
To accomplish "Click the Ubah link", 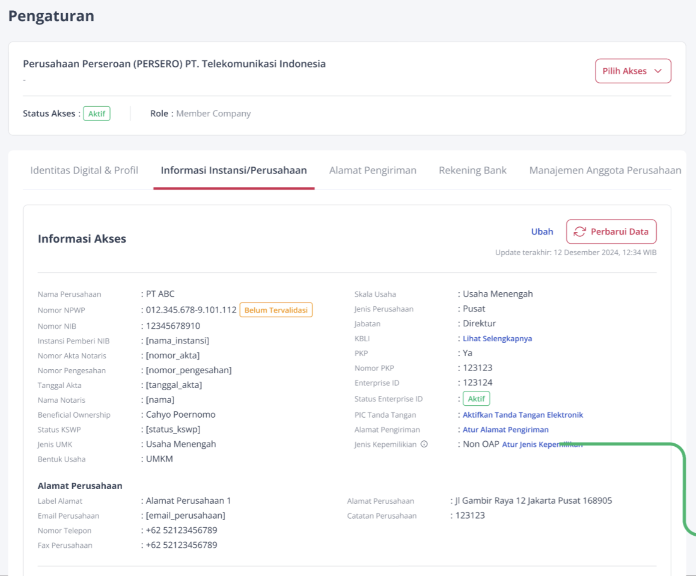I will coord(542,232).
